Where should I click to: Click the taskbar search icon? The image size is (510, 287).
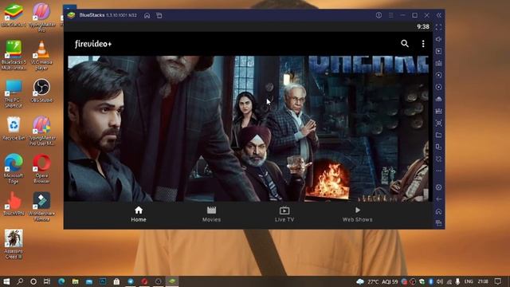click(20, 281)
